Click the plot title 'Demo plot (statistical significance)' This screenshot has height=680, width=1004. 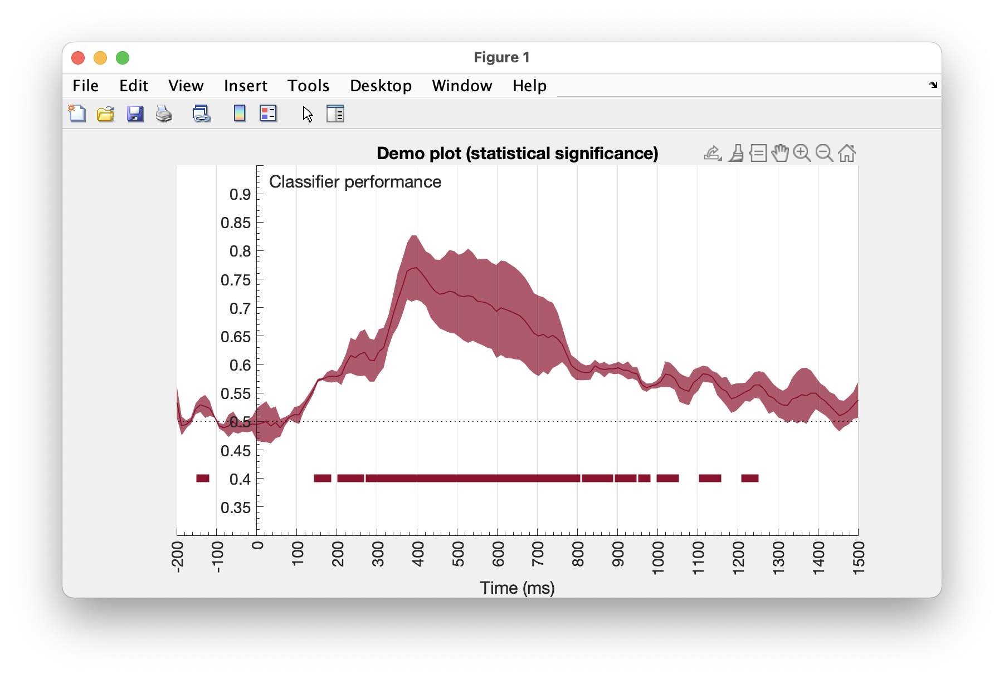point(518,153)
